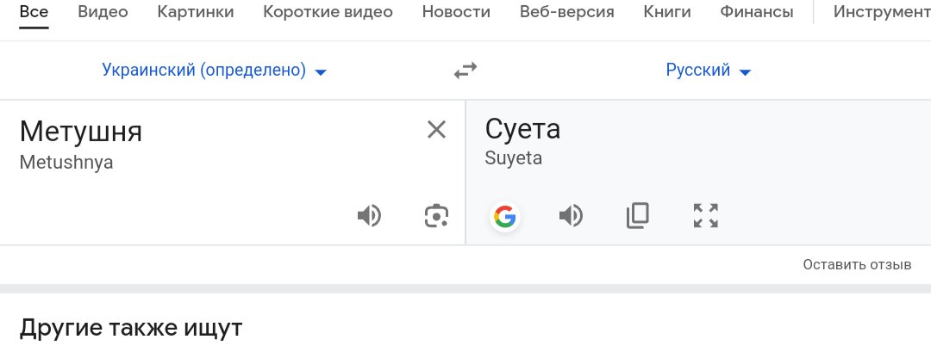
Task: Expand translation to full screen
Action: point(706,216)
